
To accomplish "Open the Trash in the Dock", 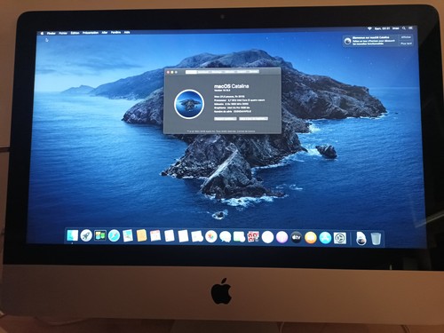I will (376, 239).
